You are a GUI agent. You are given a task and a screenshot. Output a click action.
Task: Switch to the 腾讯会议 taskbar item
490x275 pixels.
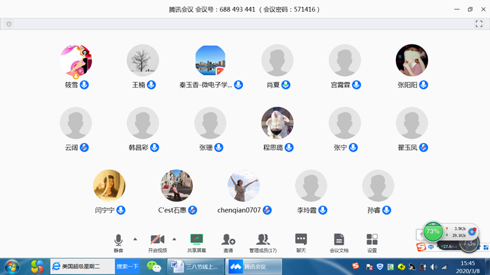[x=254, y=267]
